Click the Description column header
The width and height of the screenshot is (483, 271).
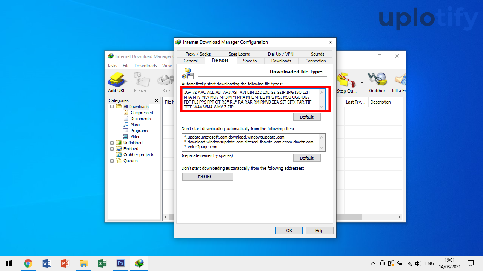pyautogui.click(x=385, y=102)
